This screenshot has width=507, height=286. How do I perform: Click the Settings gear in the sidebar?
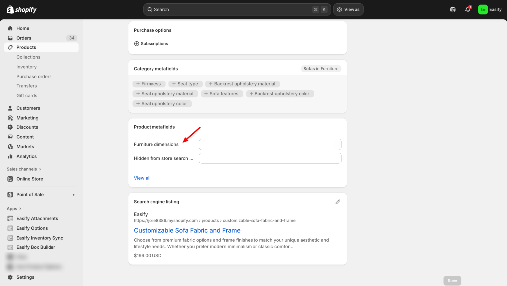pos(25,277)
